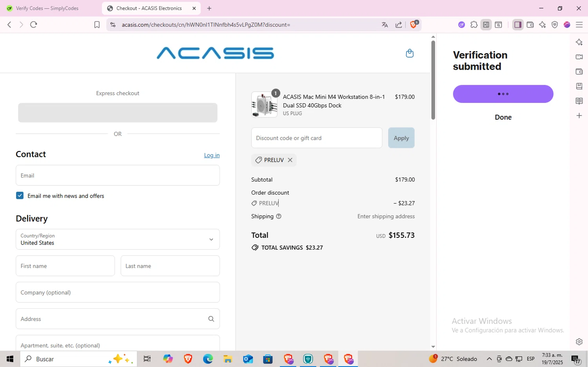
Task: Open Outlook from the taskbar
Action: [248, 359]
